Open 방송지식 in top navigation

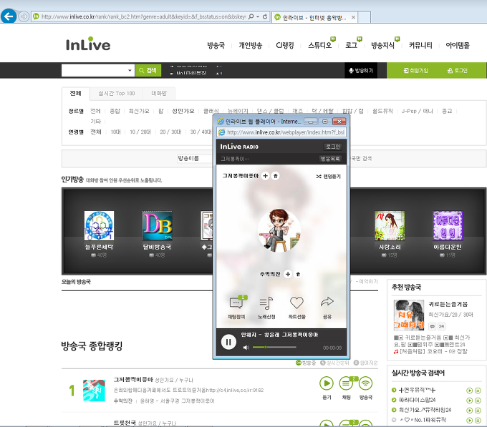[x=382, y=46]
